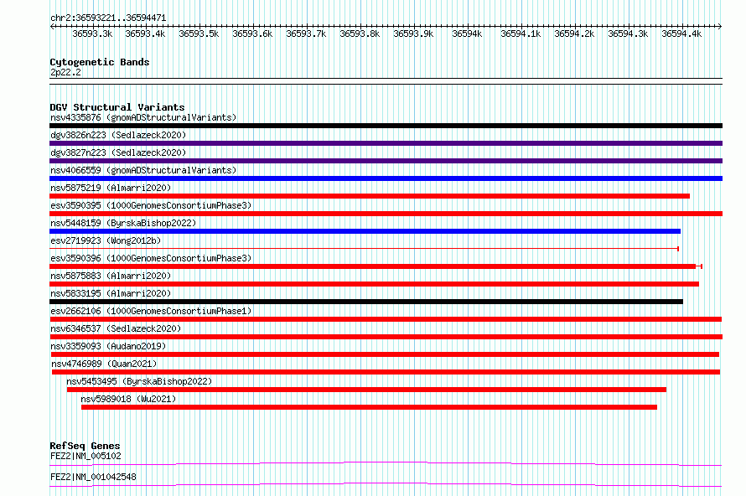The width and height of the screenshot is (746, 496).
Task: Open nsv4746989 (Quan2021) variant
Action: (x=104, y=364)
